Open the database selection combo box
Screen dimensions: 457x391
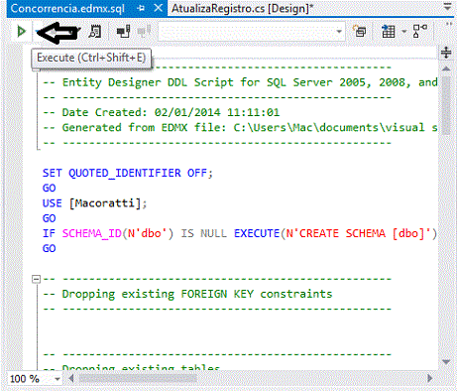252,32
